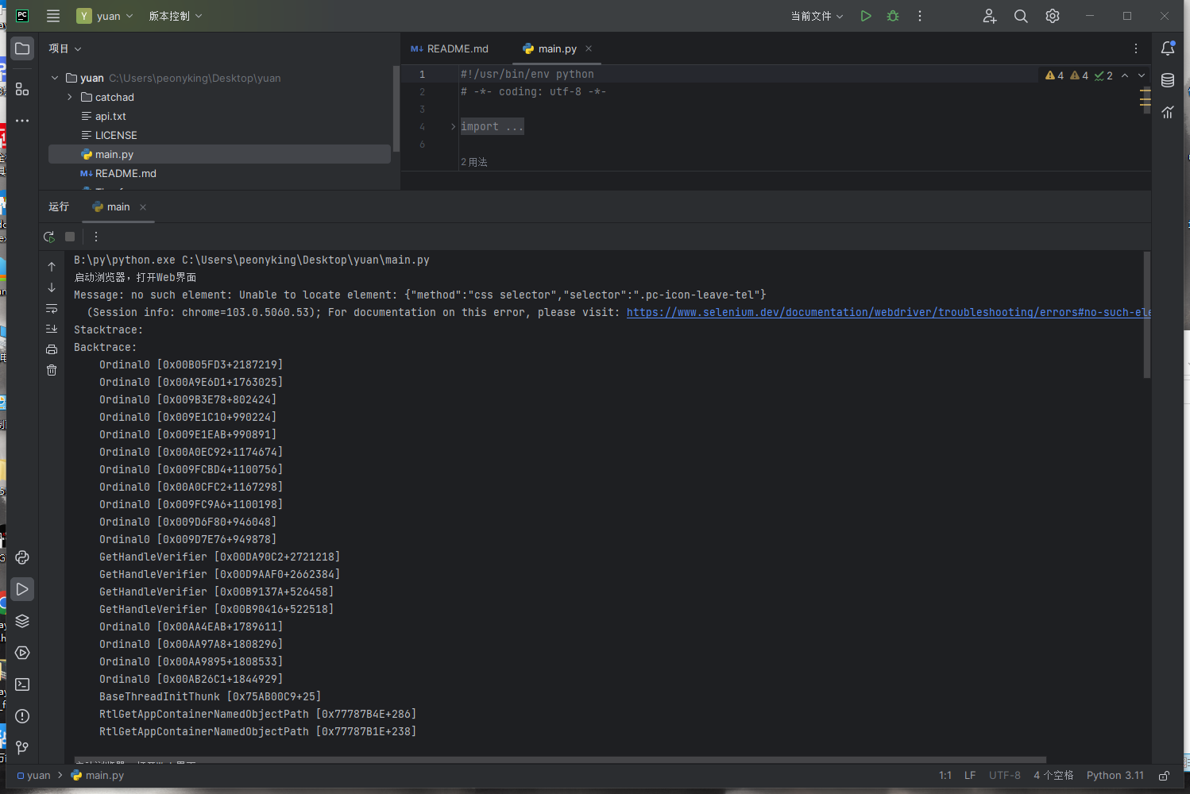Click Python 3.11 in the status bar

[1115, 775]
